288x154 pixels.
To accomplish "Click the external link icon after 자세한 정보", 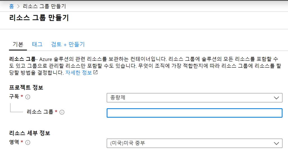I will pos(96,72).
